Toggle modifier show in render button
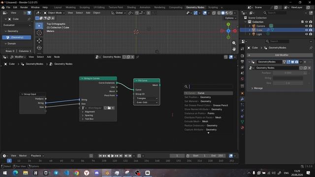This screenshot has height=177, width=315. click(296, 62)
